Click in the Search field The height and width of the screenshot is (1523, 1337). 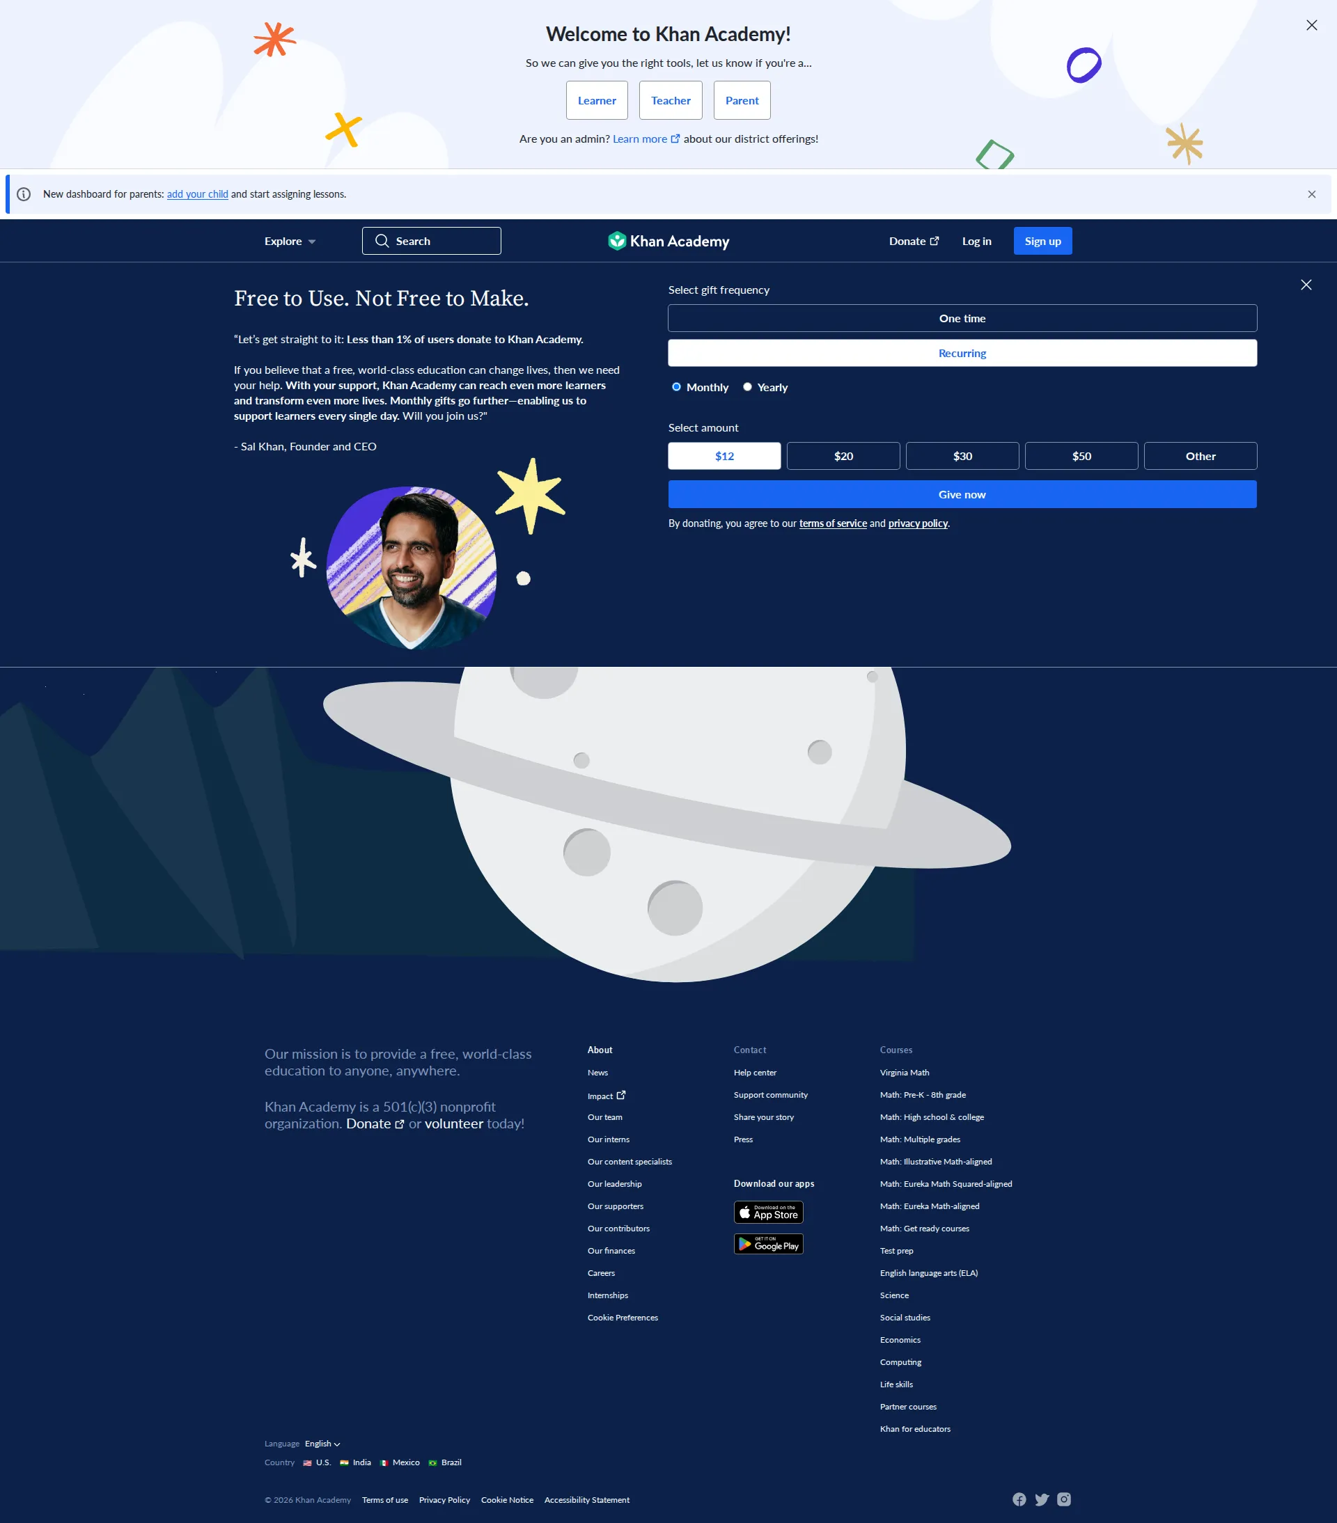(x=432, y=241)
